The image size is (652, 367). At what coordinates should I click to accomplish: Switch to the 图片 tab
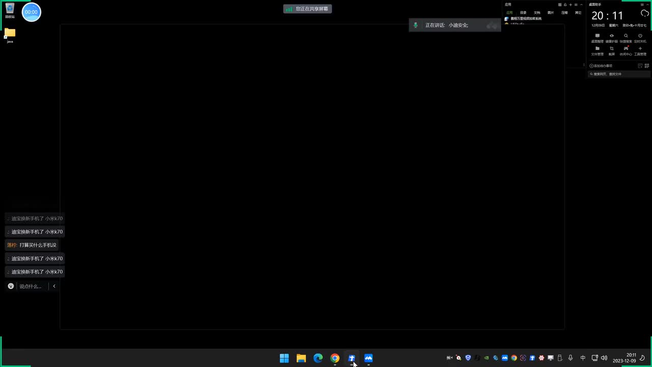(551, 13)
